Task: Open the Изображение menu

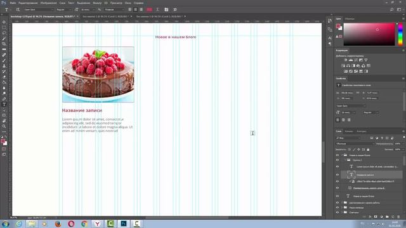Action: pyautogui.click(x=48, y=3)
